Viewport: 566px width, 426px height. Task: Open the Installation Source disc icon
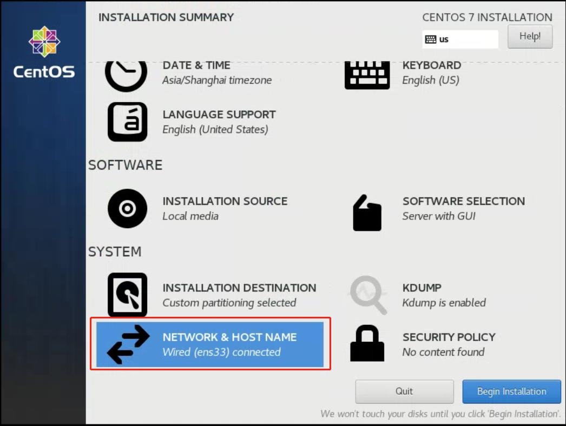(x=127, y=208)
